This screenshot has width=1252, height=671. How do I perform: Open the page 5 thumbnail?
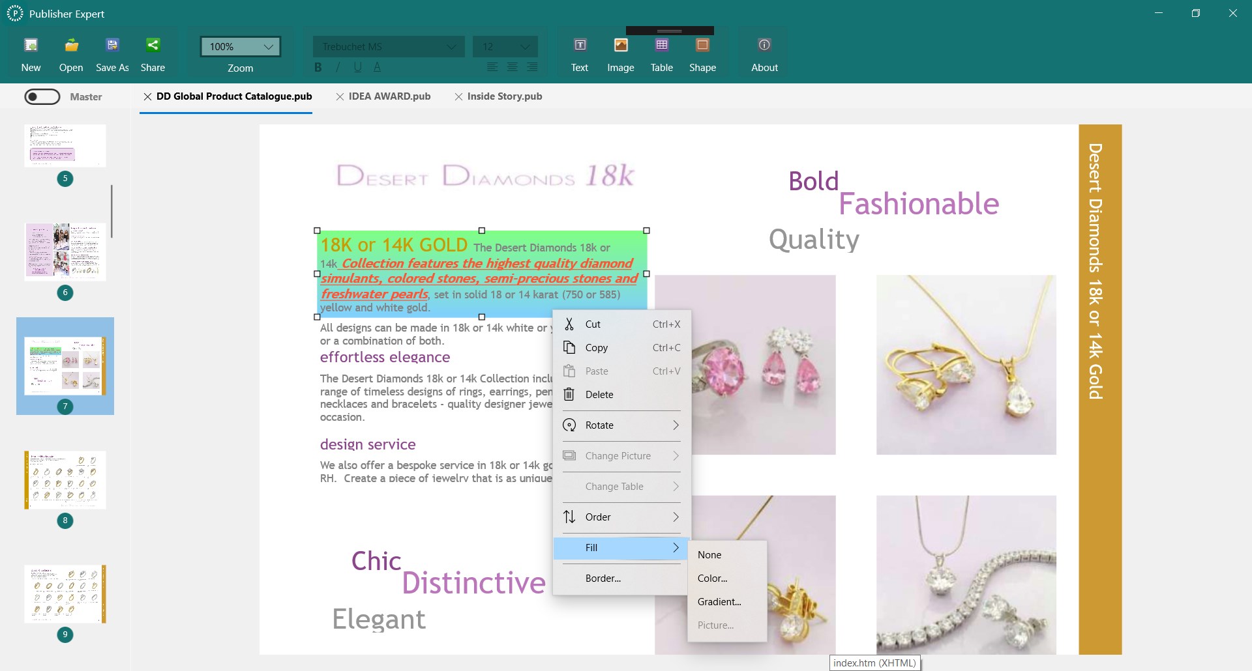point(65,146)
